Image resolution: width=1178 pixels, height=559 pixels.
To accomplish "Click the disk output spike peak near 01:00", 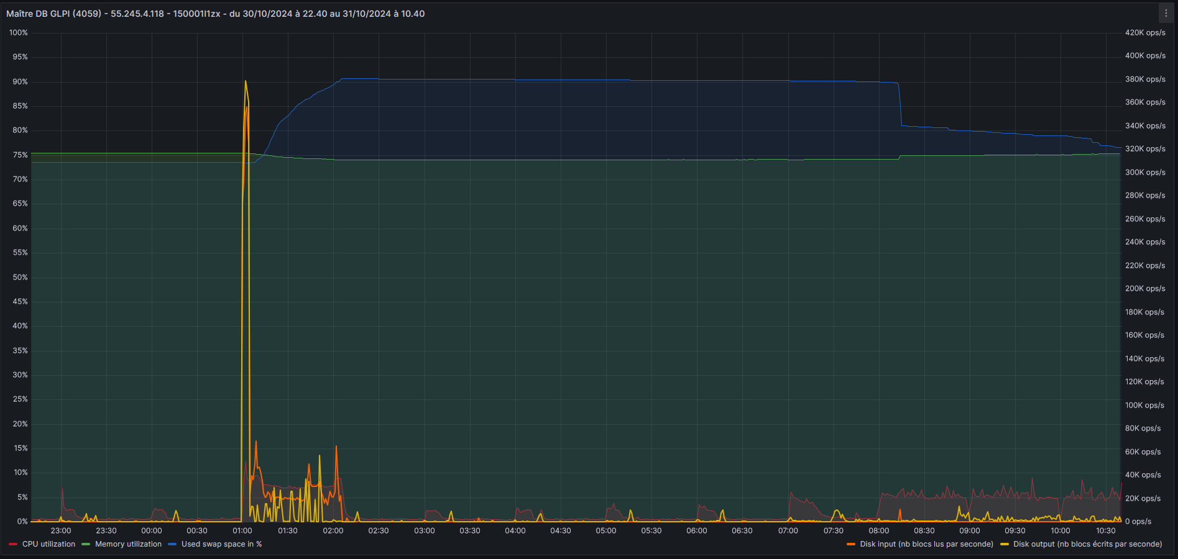I will pyautogui.click(x=246, y=81).
